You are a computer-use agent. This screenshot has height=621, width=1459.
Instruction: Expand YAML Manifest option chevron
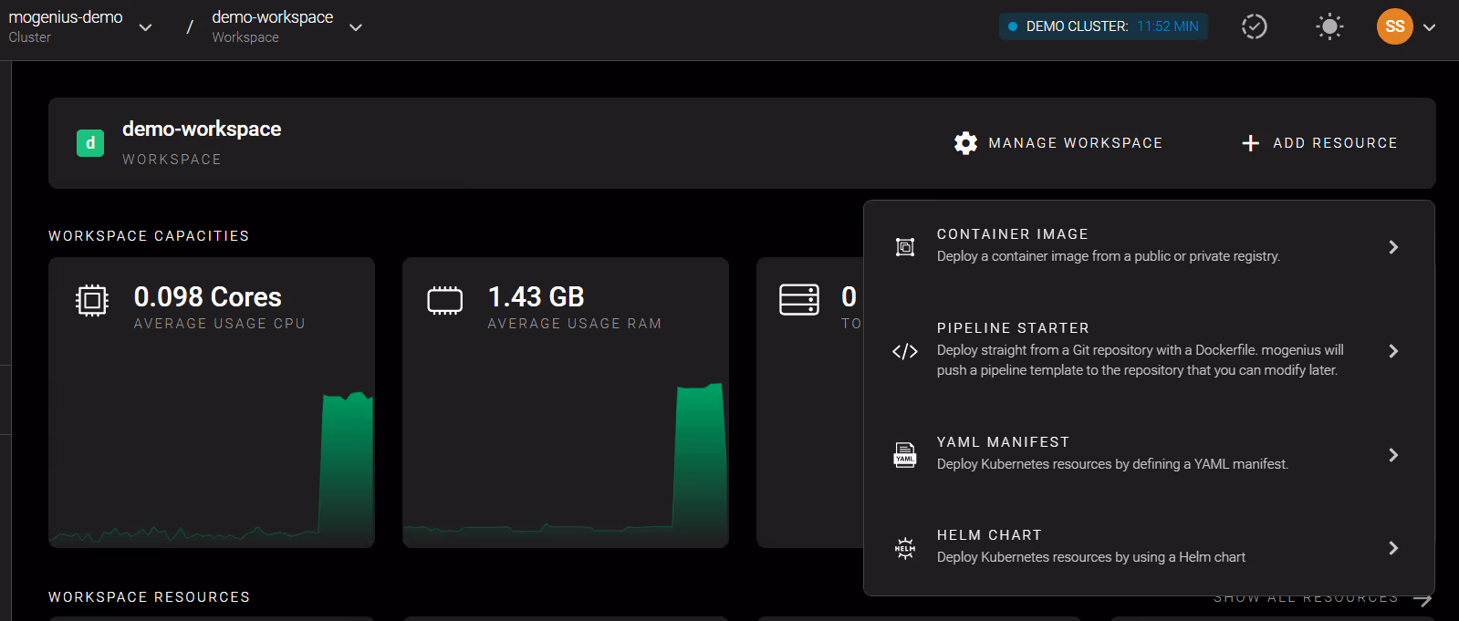point(1393,455)
